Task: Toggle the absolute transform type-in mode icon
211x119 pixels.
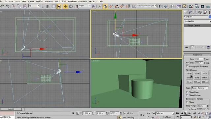Action: 78,113
